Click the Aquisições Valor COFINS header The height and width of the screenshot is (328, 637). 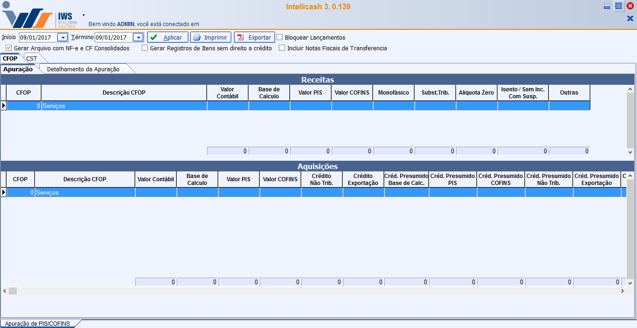(x=280, y=179)
